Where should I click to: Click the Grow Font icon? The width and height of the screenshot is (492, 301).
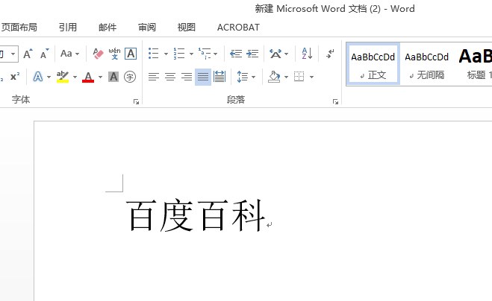point(28,54)
